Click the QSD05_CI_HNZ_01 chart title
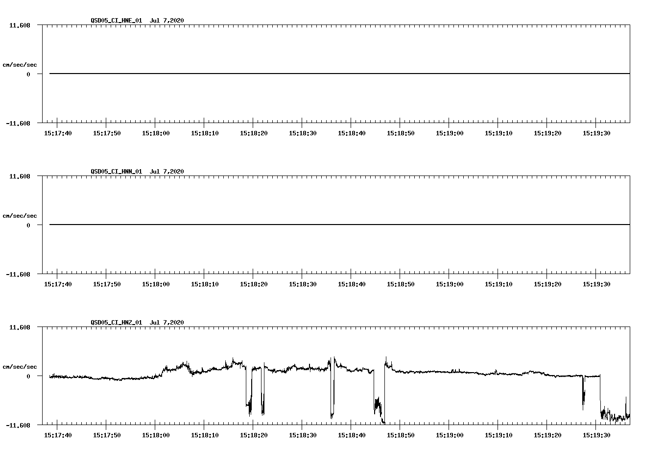Screen dimensions: 665x453 (137, 323)
